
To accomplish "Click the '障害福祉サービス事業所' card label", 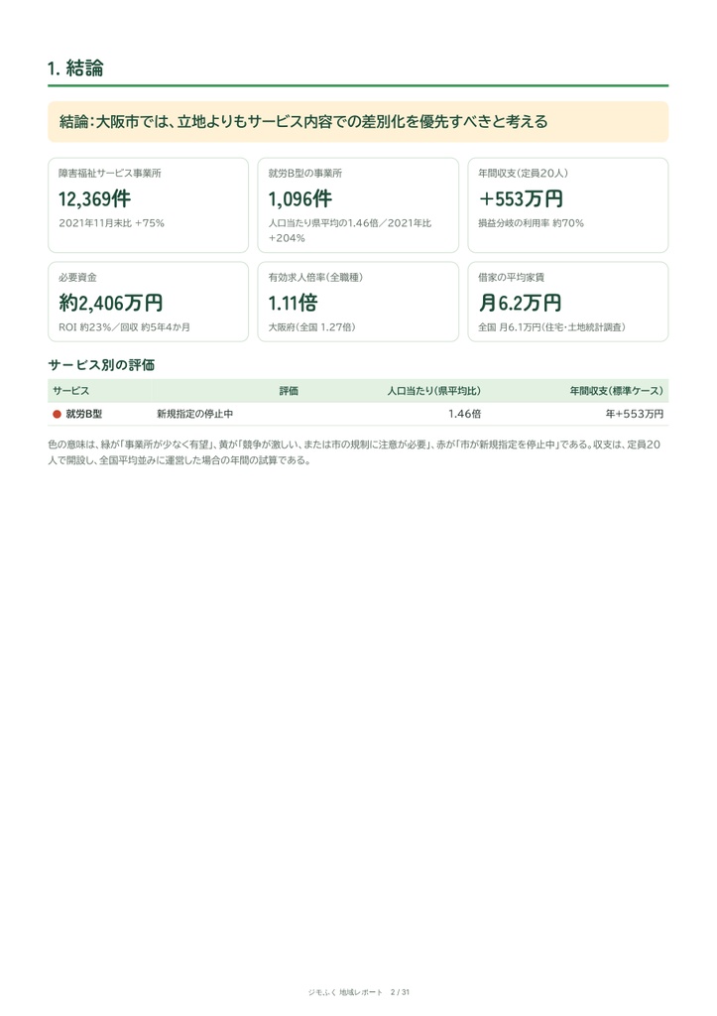I will pos(109,173).
